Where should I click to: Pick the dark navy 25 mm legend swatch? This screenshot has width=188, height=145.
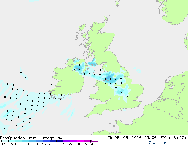tap(60, 141)
